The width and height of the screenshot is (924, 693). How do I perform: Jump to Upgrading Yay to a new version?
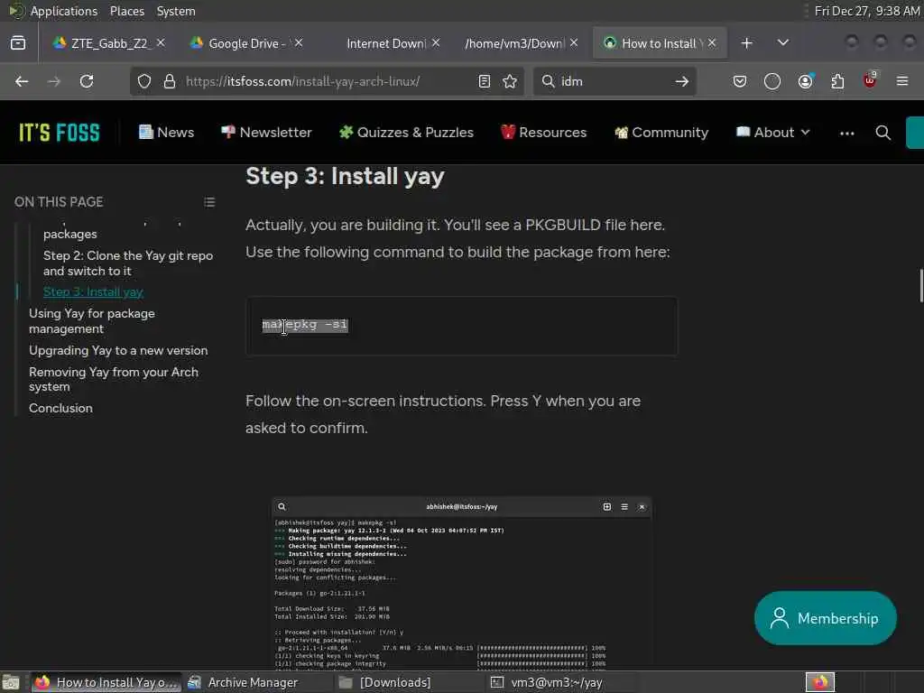[x=118, y=350]
